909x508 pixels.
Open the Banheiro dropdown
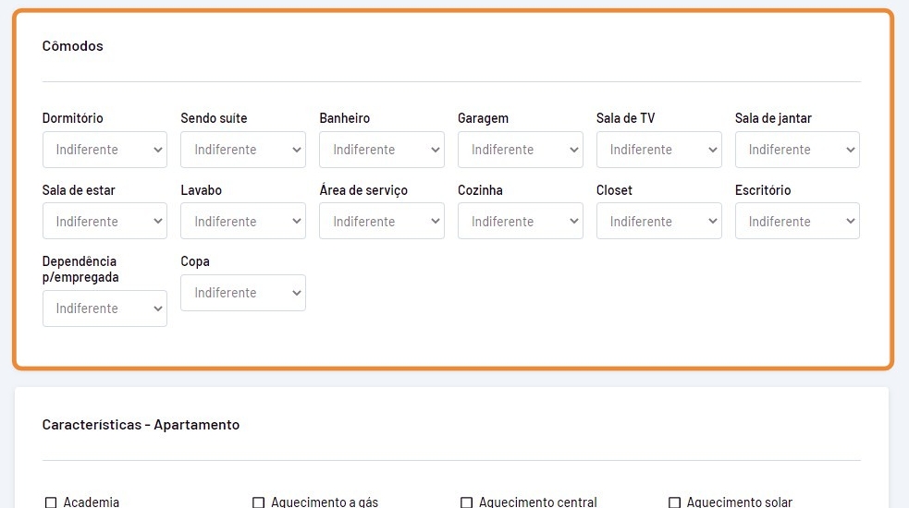pos(381,150)
